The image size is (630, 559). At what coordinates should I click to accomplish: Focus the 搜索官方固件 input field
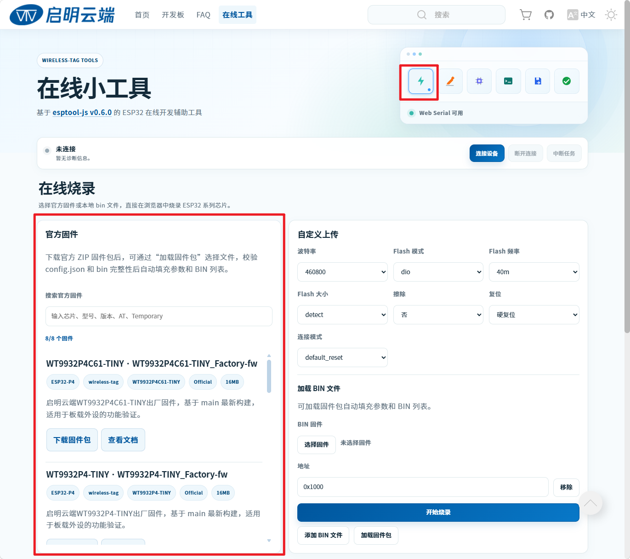159,316
